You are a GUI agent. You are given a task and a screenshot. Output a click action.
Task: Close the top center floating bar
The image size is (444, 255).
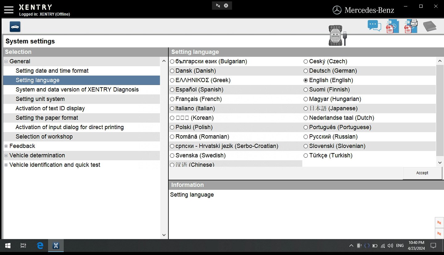226,6
